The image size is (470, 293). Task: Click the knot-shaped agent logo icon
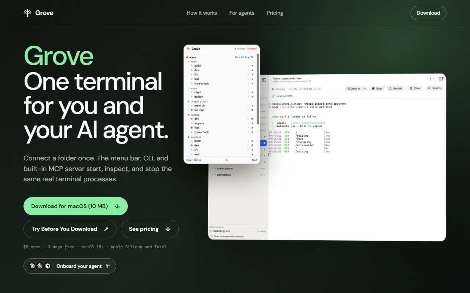pos(40,266)
